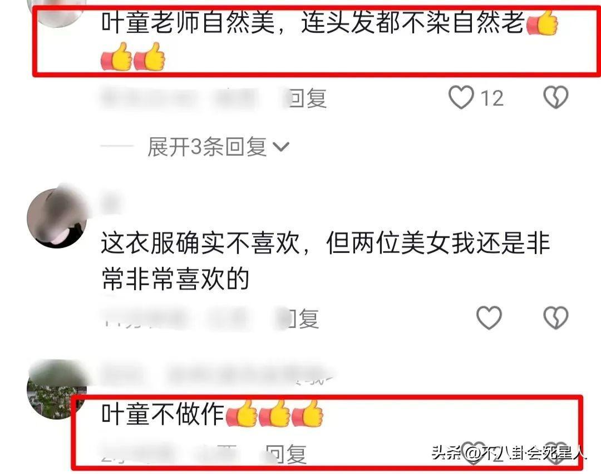Click the chevron next to 展开3条回复
The image size is (601, 474).
click(x=281, y=147)
